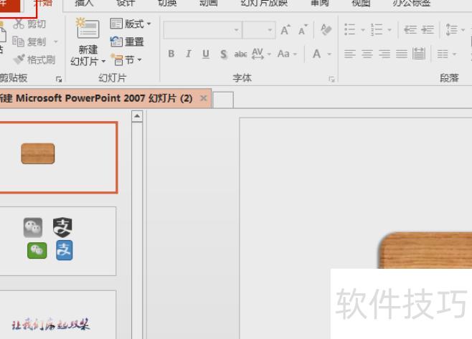This screenshot has height=339, width=472.
Task: Open the Transitions (切换) ribbon tab
Action: tap(167, 4)
